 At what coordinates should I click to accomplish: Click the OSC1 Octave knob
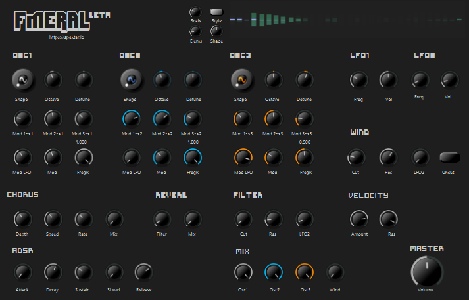[x=53, y=80]
